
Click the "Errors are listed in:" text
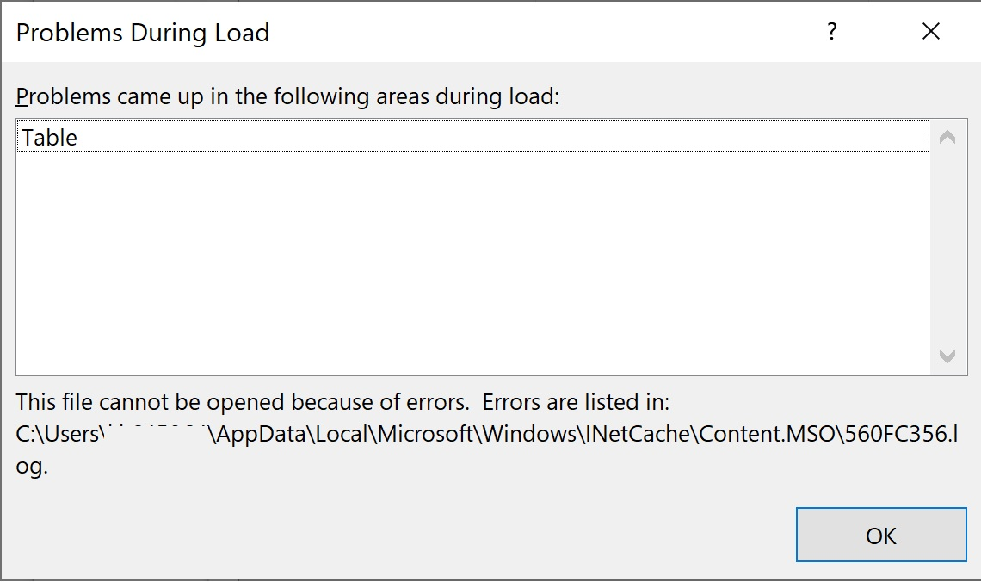click(x=576, y=402)
